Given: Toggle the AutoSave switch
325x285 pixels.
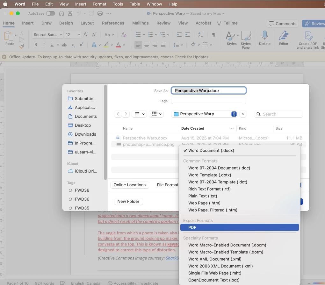Looking at the screenshot, I should 51,13.
